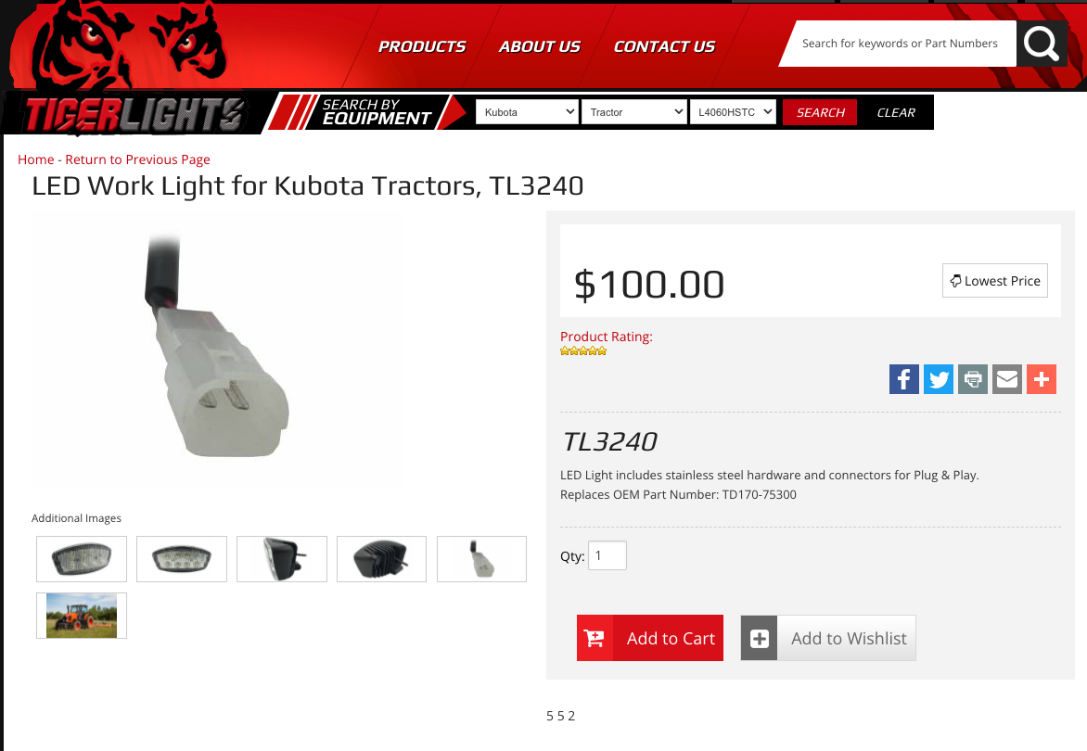This screenshot has height=751, width=1087.
Task: Click Return to Previous Page link
Action: click(137, 159)
